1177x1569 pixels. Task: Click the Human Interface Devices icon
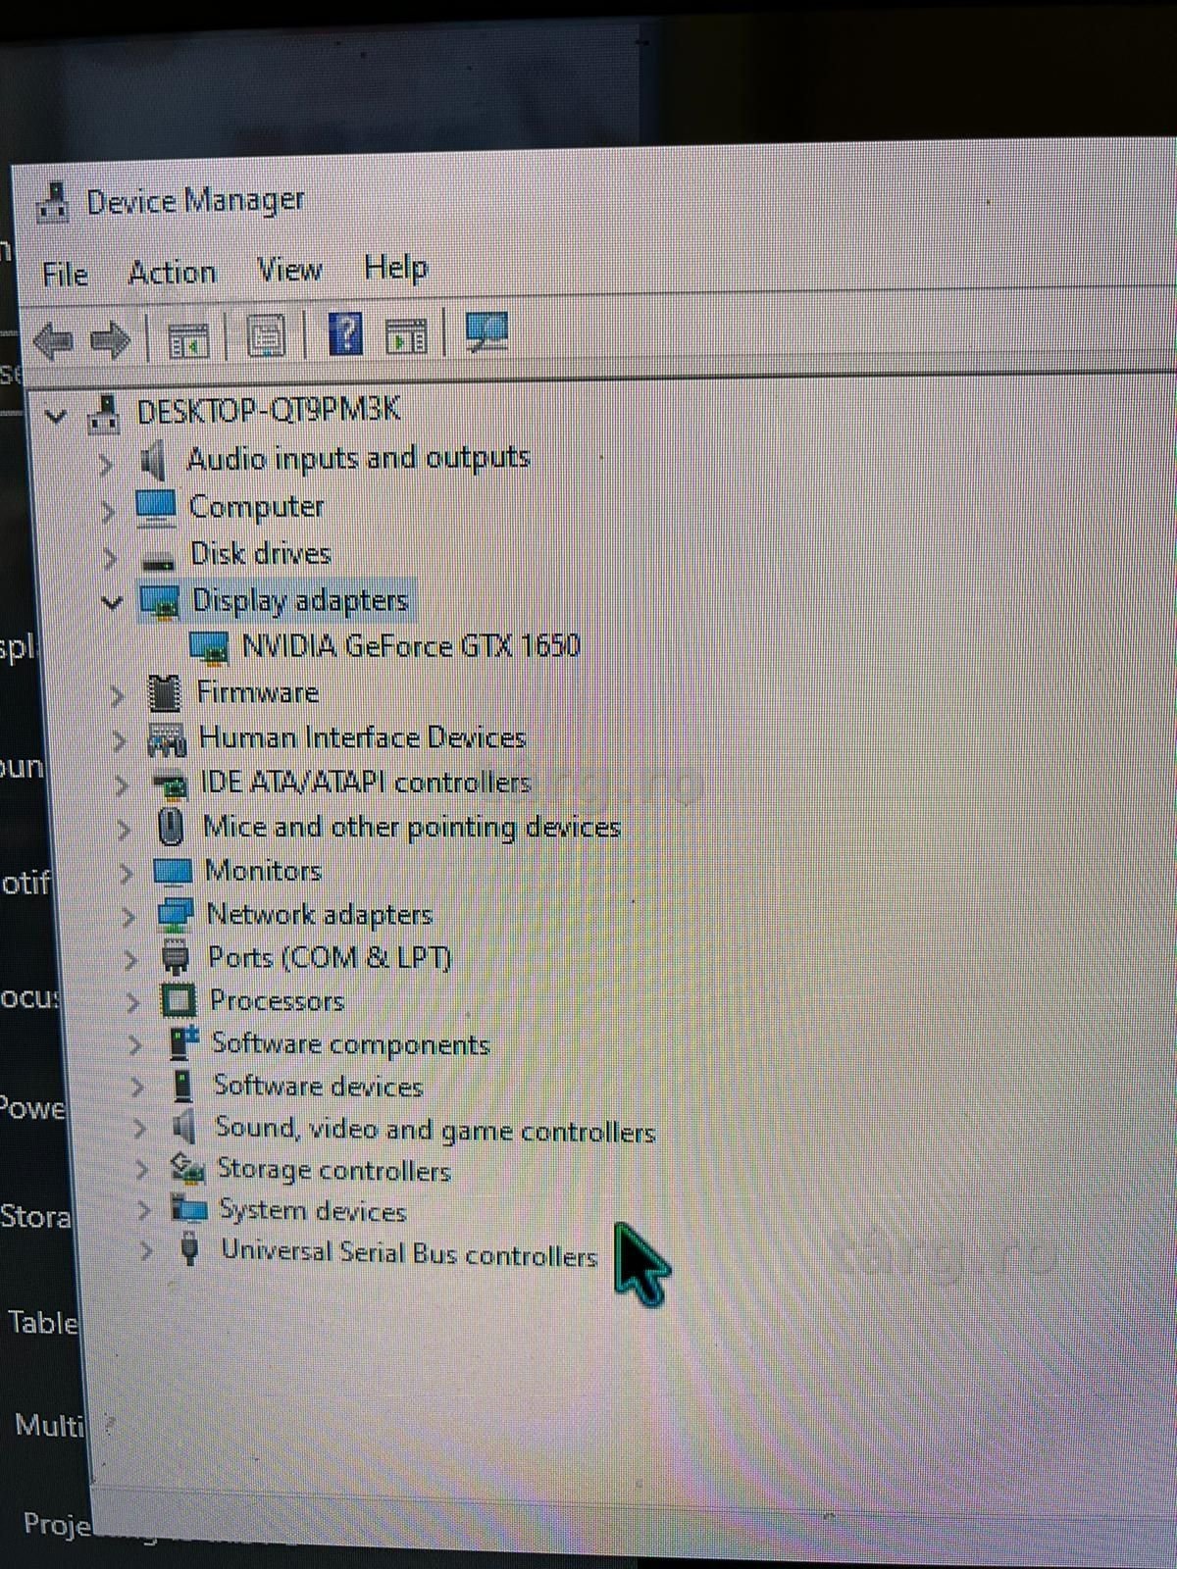click(x=167, y=739)
